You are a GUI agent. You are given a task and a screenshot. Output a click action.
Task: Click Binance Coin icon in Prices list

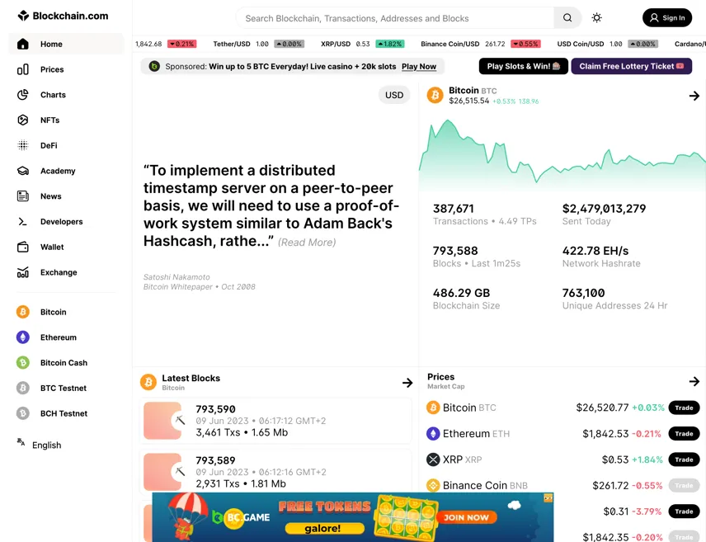coord(433,485)
